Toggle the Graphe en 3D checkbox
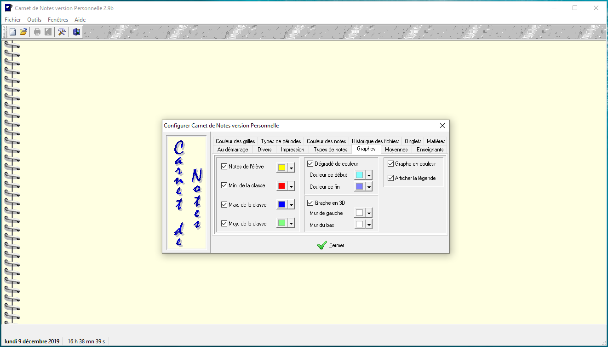The image size is (608, 347). click(x=310, y=203)
